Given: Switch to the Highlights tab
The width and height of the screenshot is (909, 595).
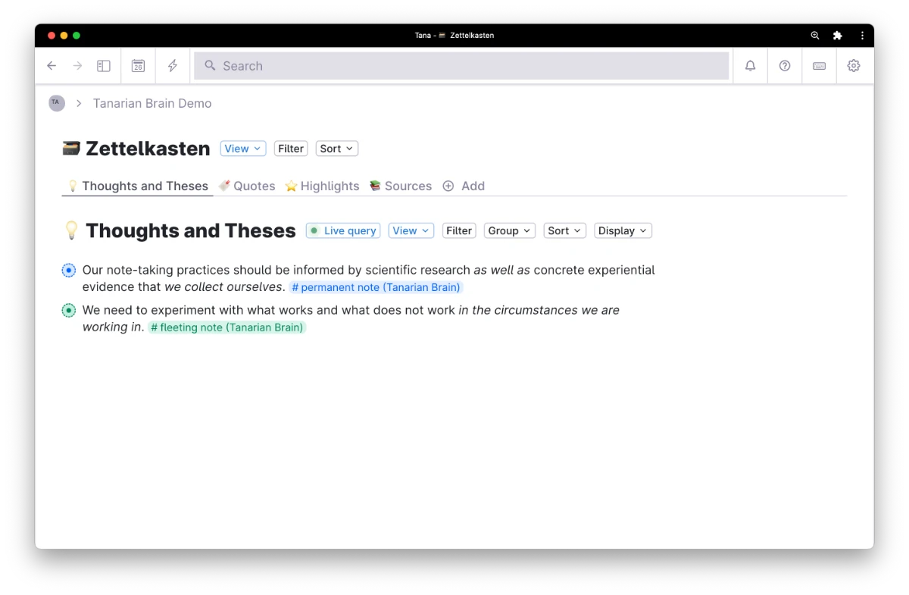Looking at the screenshot, I should pos(322,186).
